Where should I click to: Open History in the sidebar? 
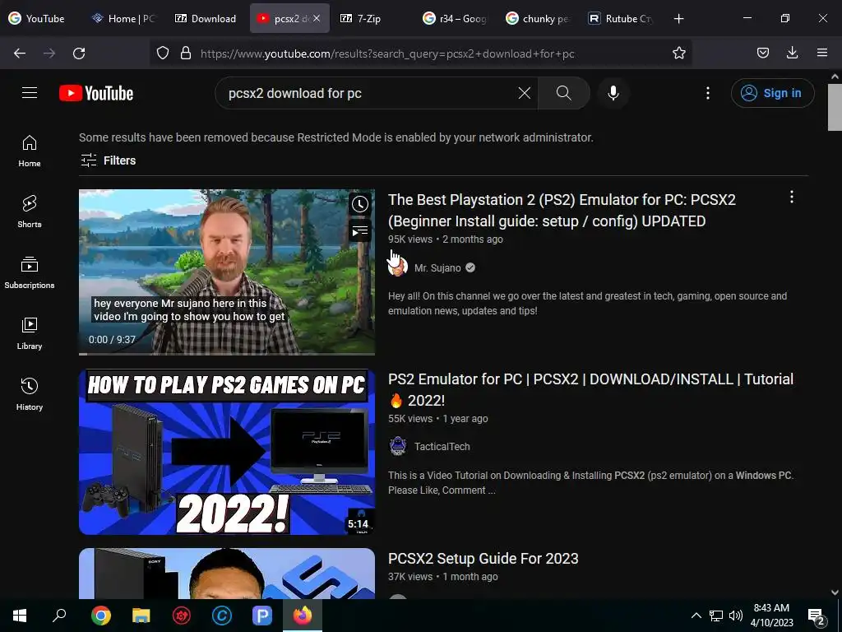(x=30, y=394)
